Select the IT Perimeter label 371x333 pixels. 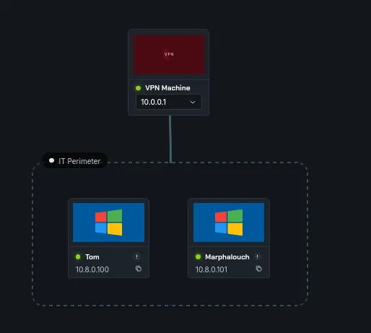(75, 161)
